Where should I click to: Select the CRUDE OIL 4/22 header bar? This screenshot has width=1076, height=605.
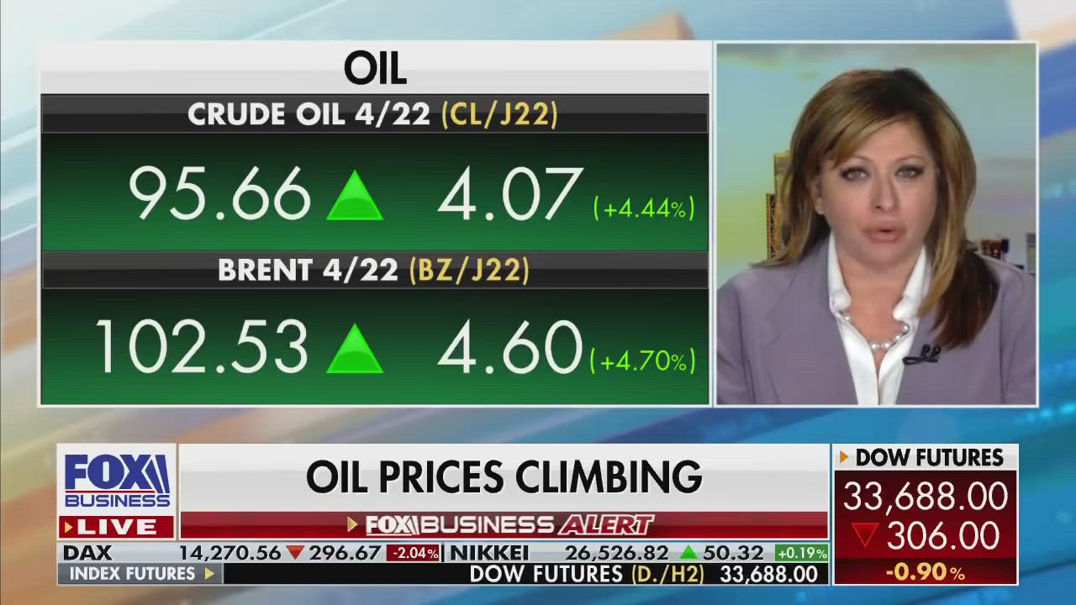point(374,114)
